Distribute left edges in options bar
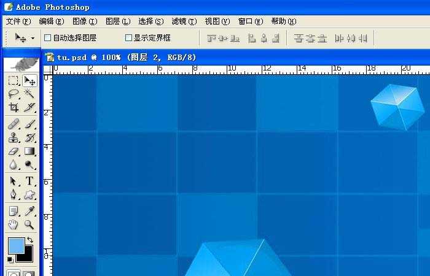 (x=339, y=38)
